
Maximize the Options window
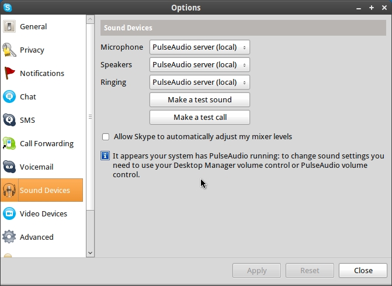click(372, 8)
